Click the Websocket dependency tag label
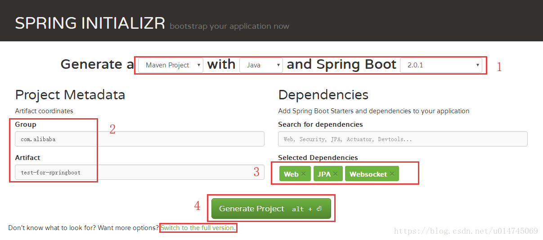 point(368,174)
